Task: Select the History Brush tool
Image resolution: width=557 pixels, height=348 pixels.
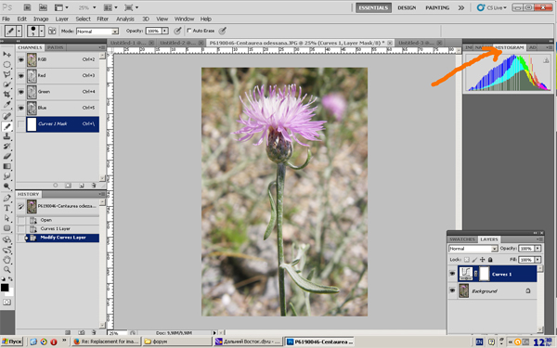Action: coord(6,146)
